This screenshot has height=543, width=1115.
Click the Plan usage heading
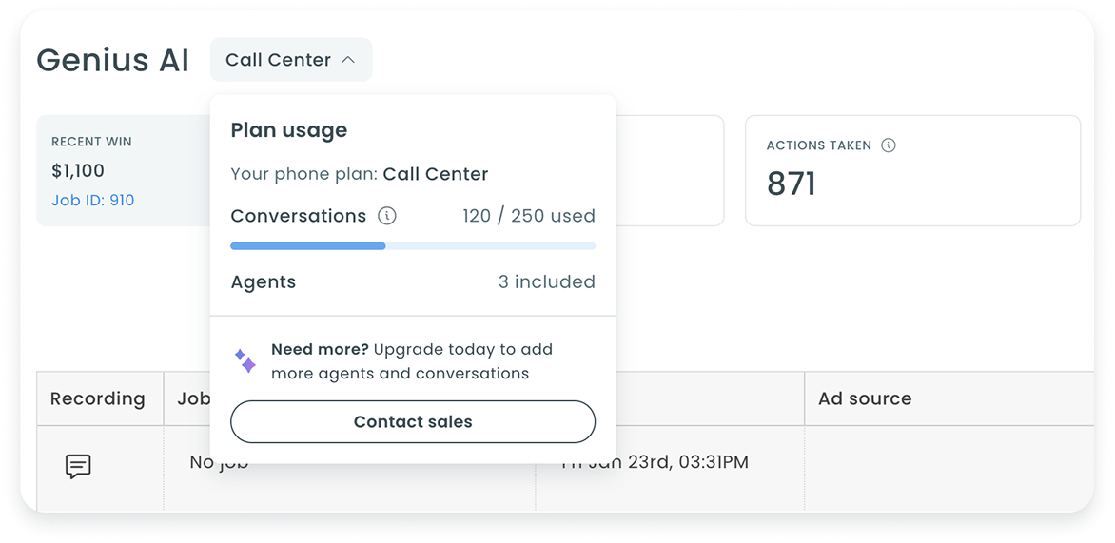click(x=288, y=130)
